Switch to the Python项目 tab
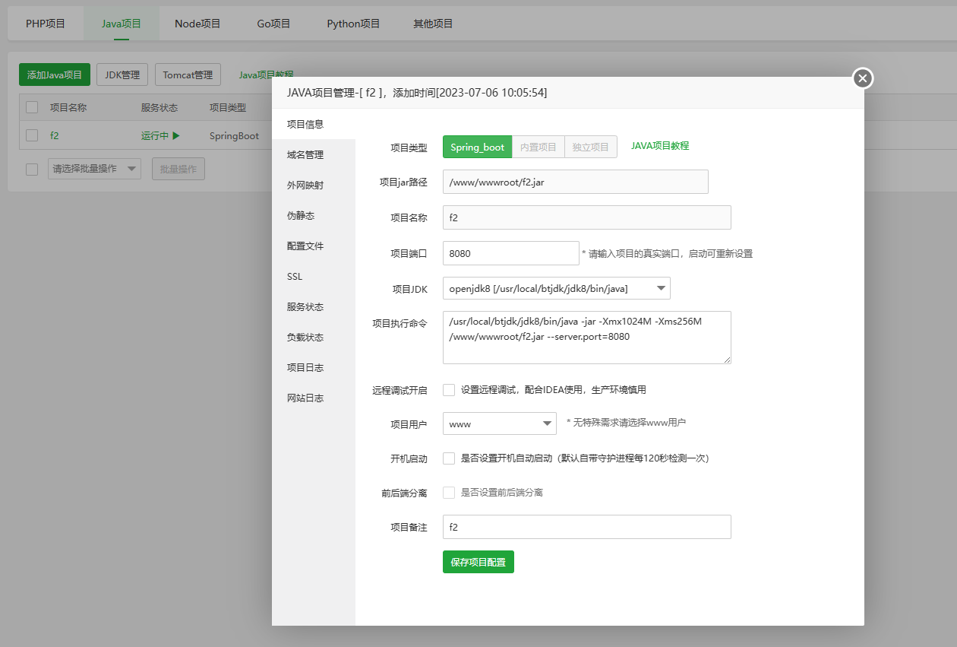Screen dimensions: 957x647 353,24
